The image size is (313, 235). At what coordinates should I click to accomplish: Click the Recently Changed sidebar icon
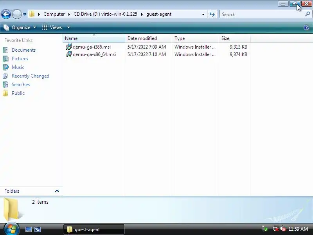tap(5, 76)
